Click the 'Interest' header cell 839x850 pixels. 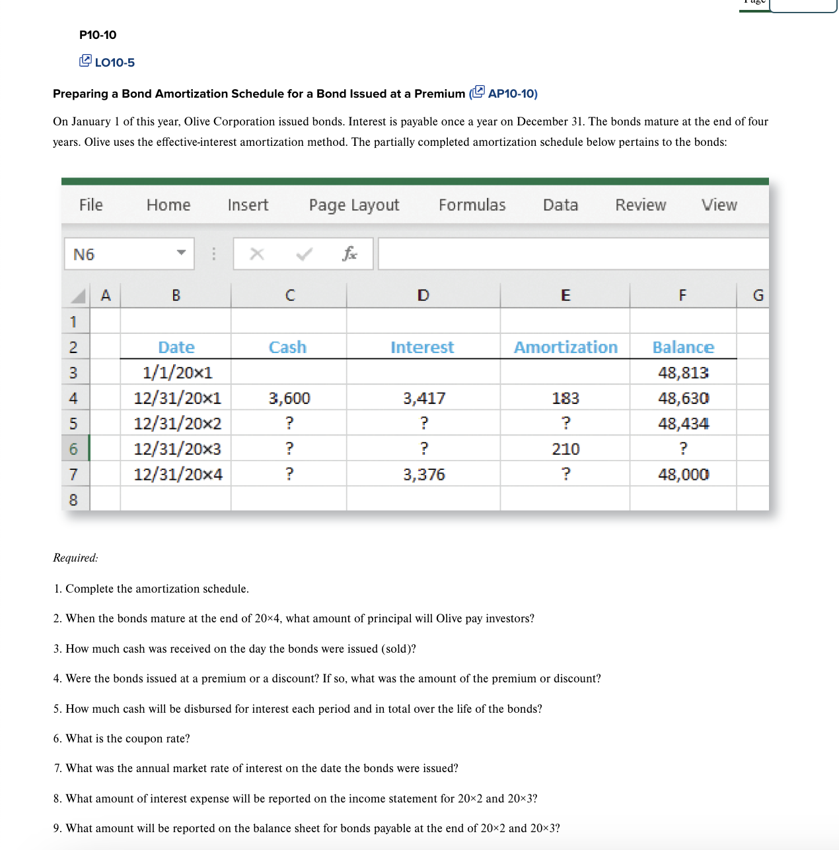(x=423, y=347)
